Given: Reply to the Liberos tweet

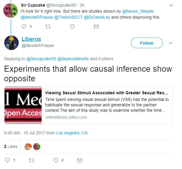Looking at the screenshot, I should (8, 160).
